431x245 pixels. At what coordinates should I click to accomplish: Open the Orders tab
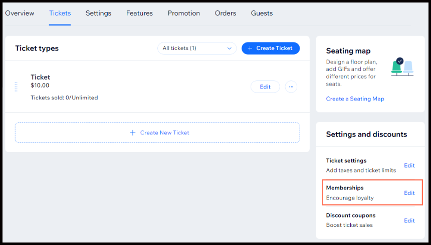tap(225, 13)
